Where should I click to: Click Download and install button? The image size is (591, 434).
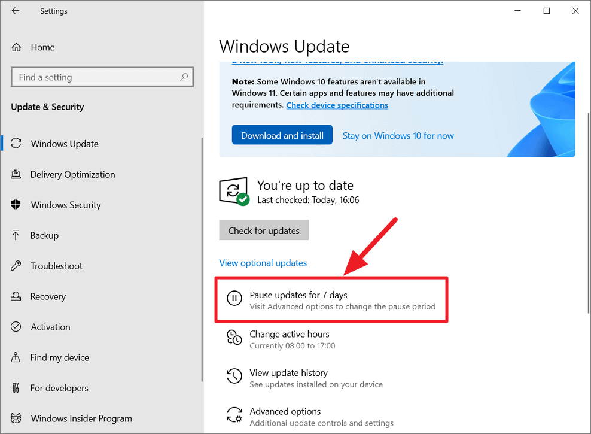pos(282,135)
